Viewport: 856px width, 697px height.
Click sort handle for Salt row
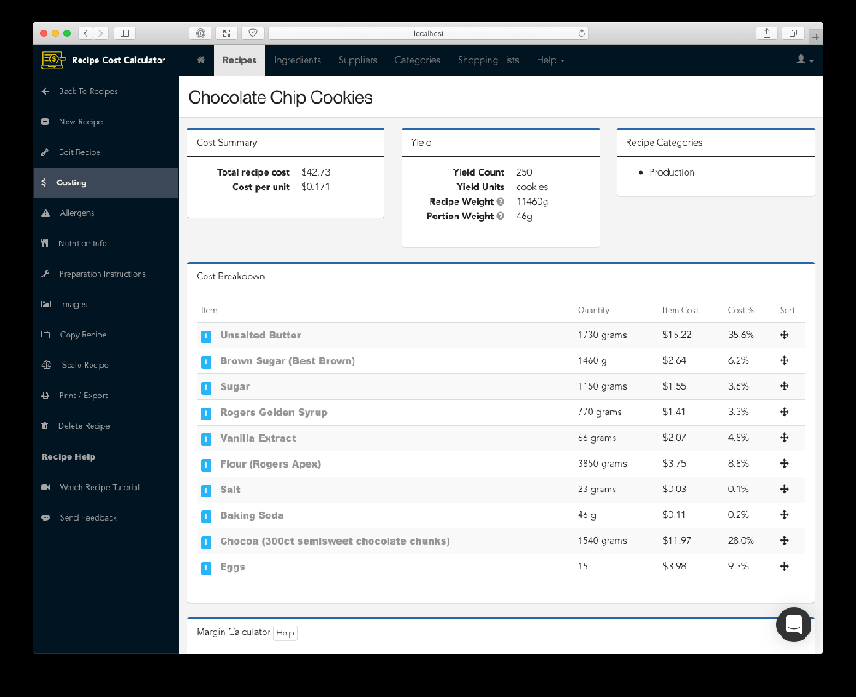click(x=784, y=489)
